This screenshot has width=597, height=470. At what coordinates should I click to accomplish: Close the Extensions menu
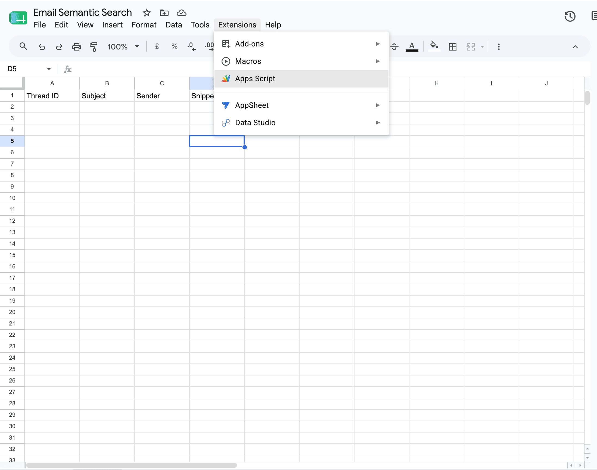pos(237,25)
